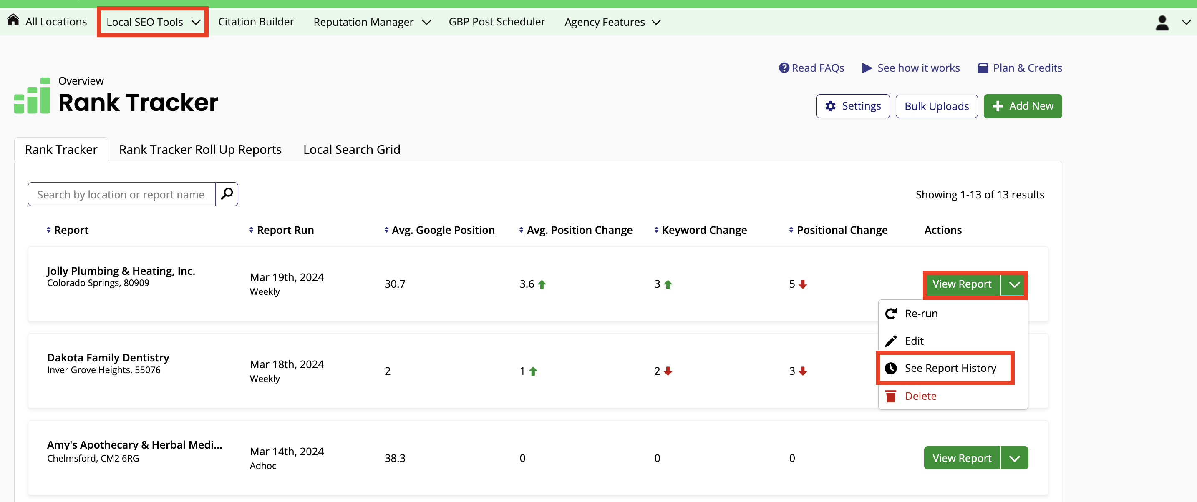This screenshot has height=502, width=1197.
Task: Click the Re-run refresh icon in menu
Action: tap(891, 314)
